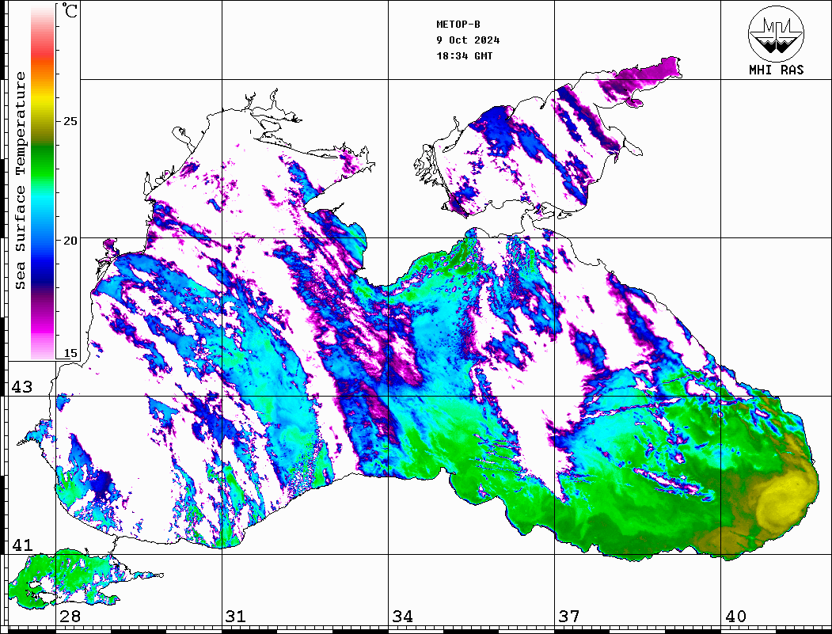Click the date '9 Oct 2024'
The height and width of the screenshot is (634, 832).
coord(468,40)
